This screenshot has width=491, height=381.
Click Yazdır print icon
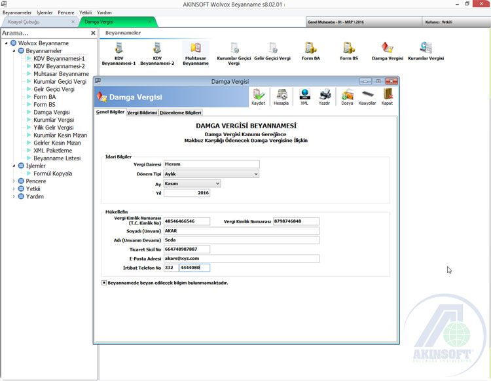tap(325, 97)
